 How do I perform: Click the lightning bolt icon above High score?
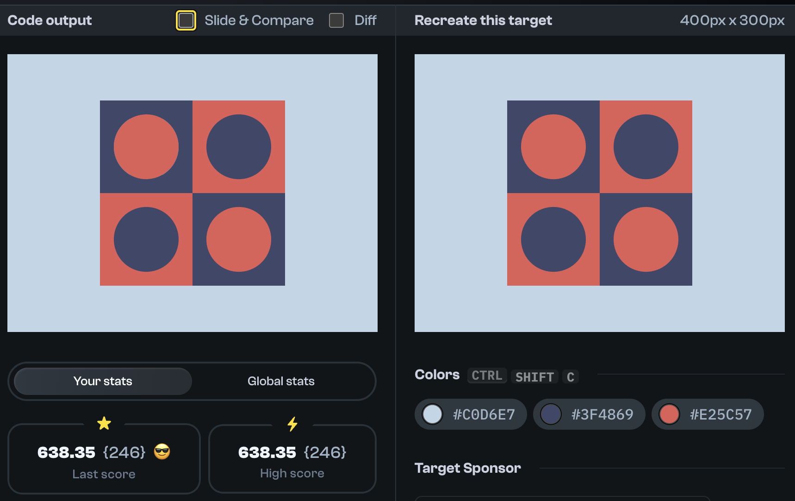(292, 424)
